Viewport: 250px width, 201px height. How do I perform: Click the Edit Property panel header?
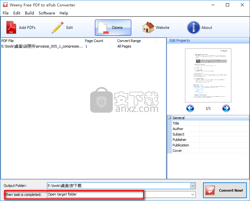(208, 40)
